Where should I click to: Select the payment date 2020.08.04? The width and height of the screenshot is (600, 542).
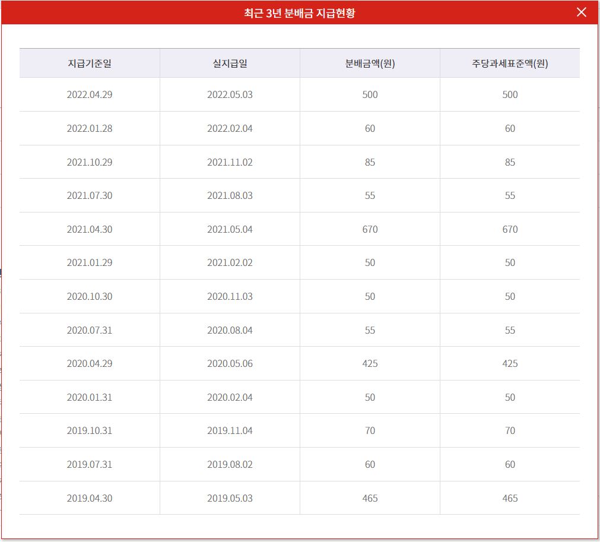click(x=230, y=330)
